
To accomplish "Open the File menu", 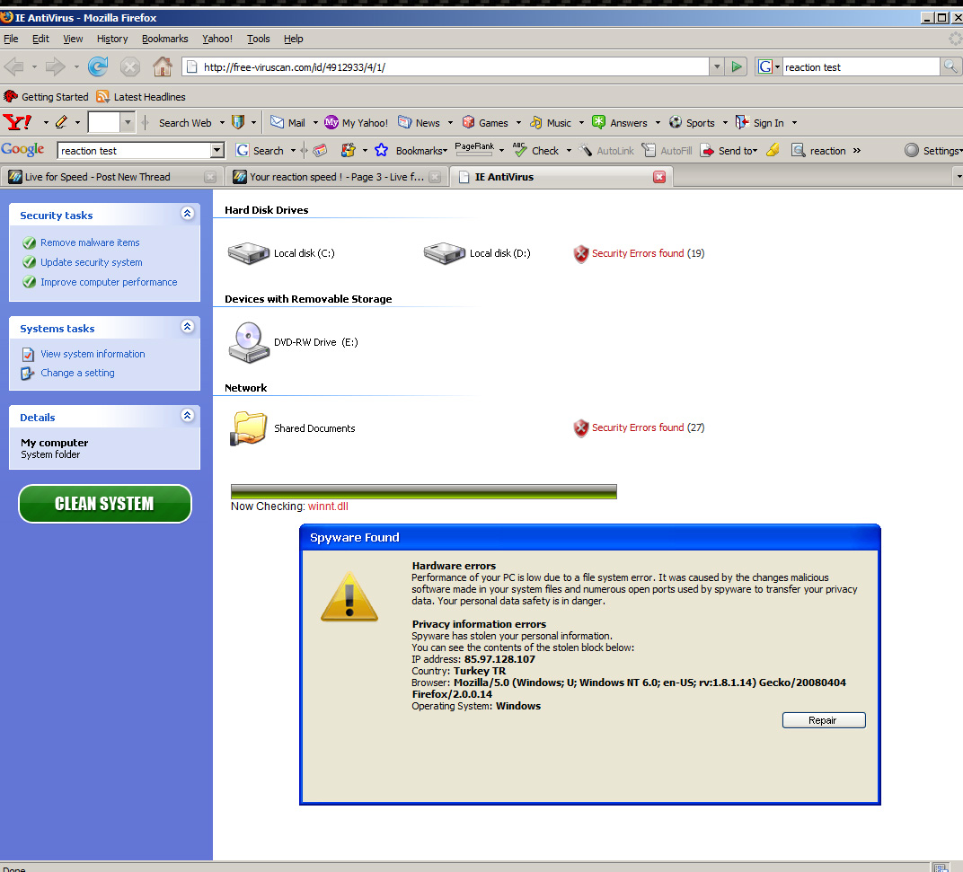I will pyautogui.click(x=11, y=39).
